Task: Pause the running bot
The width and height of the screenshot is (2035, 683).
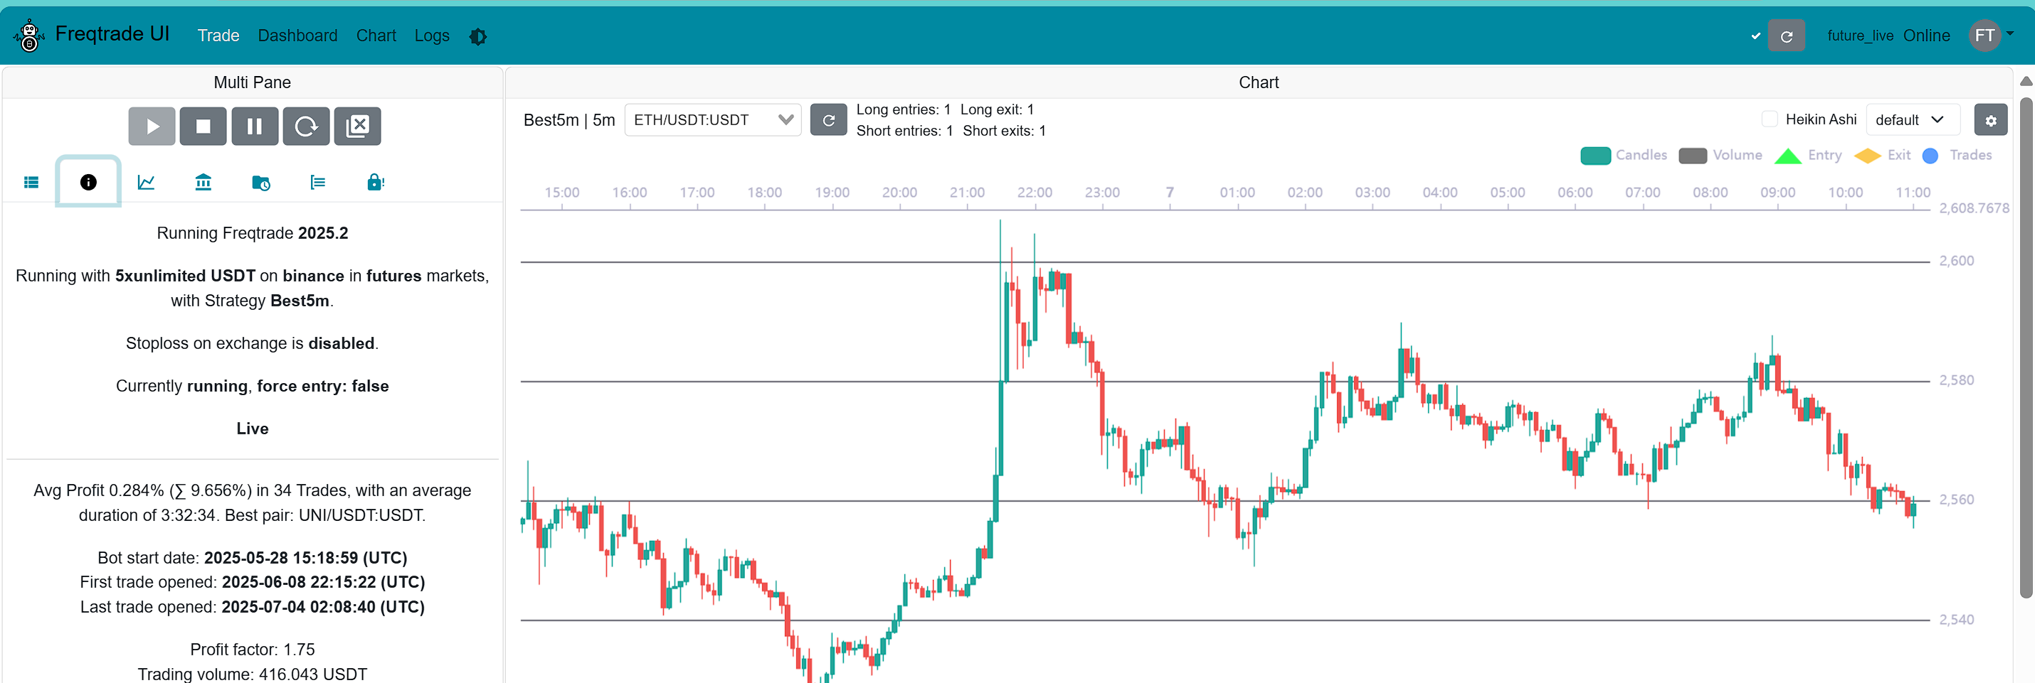Action: [255, 127]
